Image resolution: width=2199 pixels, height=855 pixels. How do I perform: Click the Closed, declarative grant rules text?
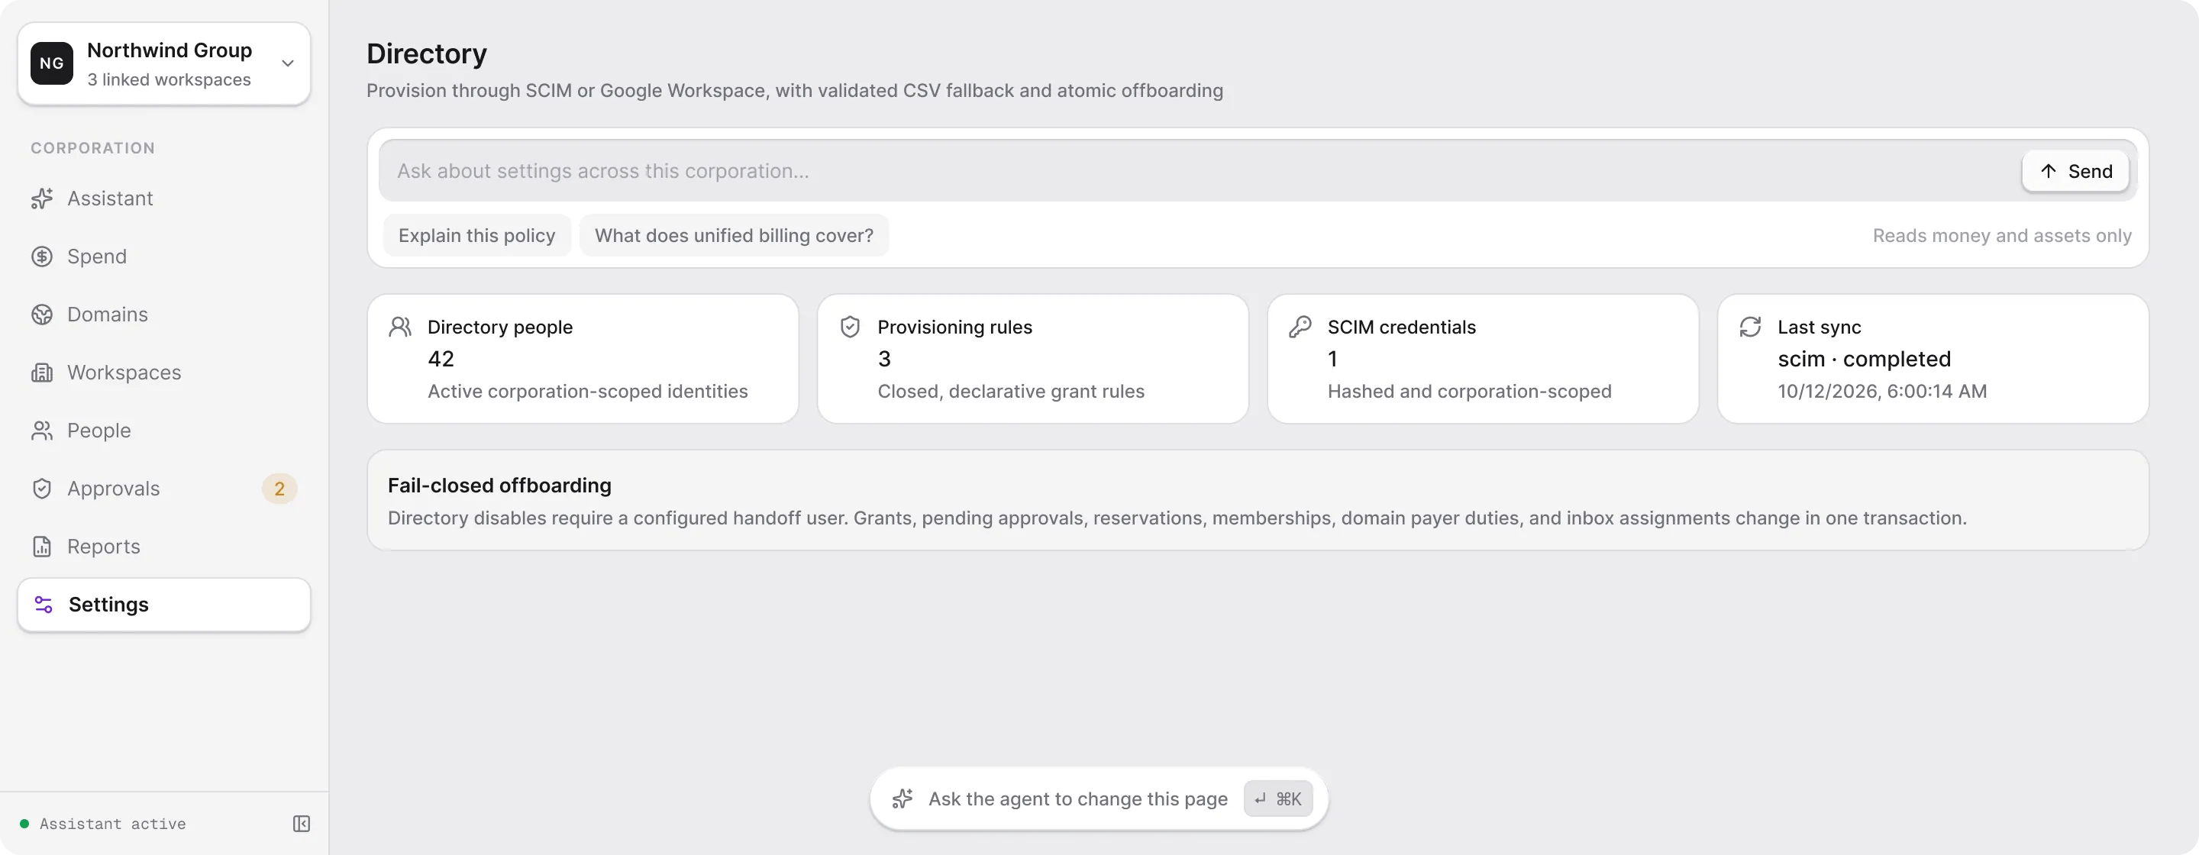coord(1011,392)
